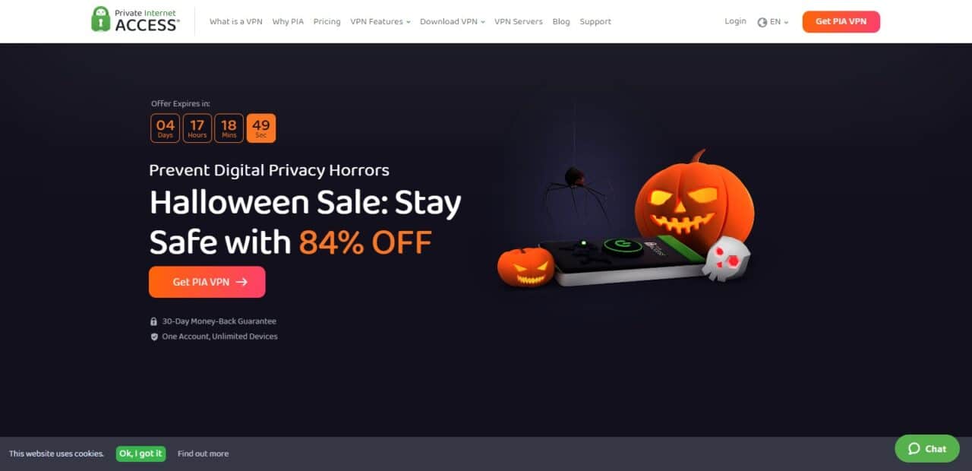Click the large jack-o'-lantern pumpkin image
Image resolution: width=972 pixels, height=471 pixels.
(x=694, y=201)
